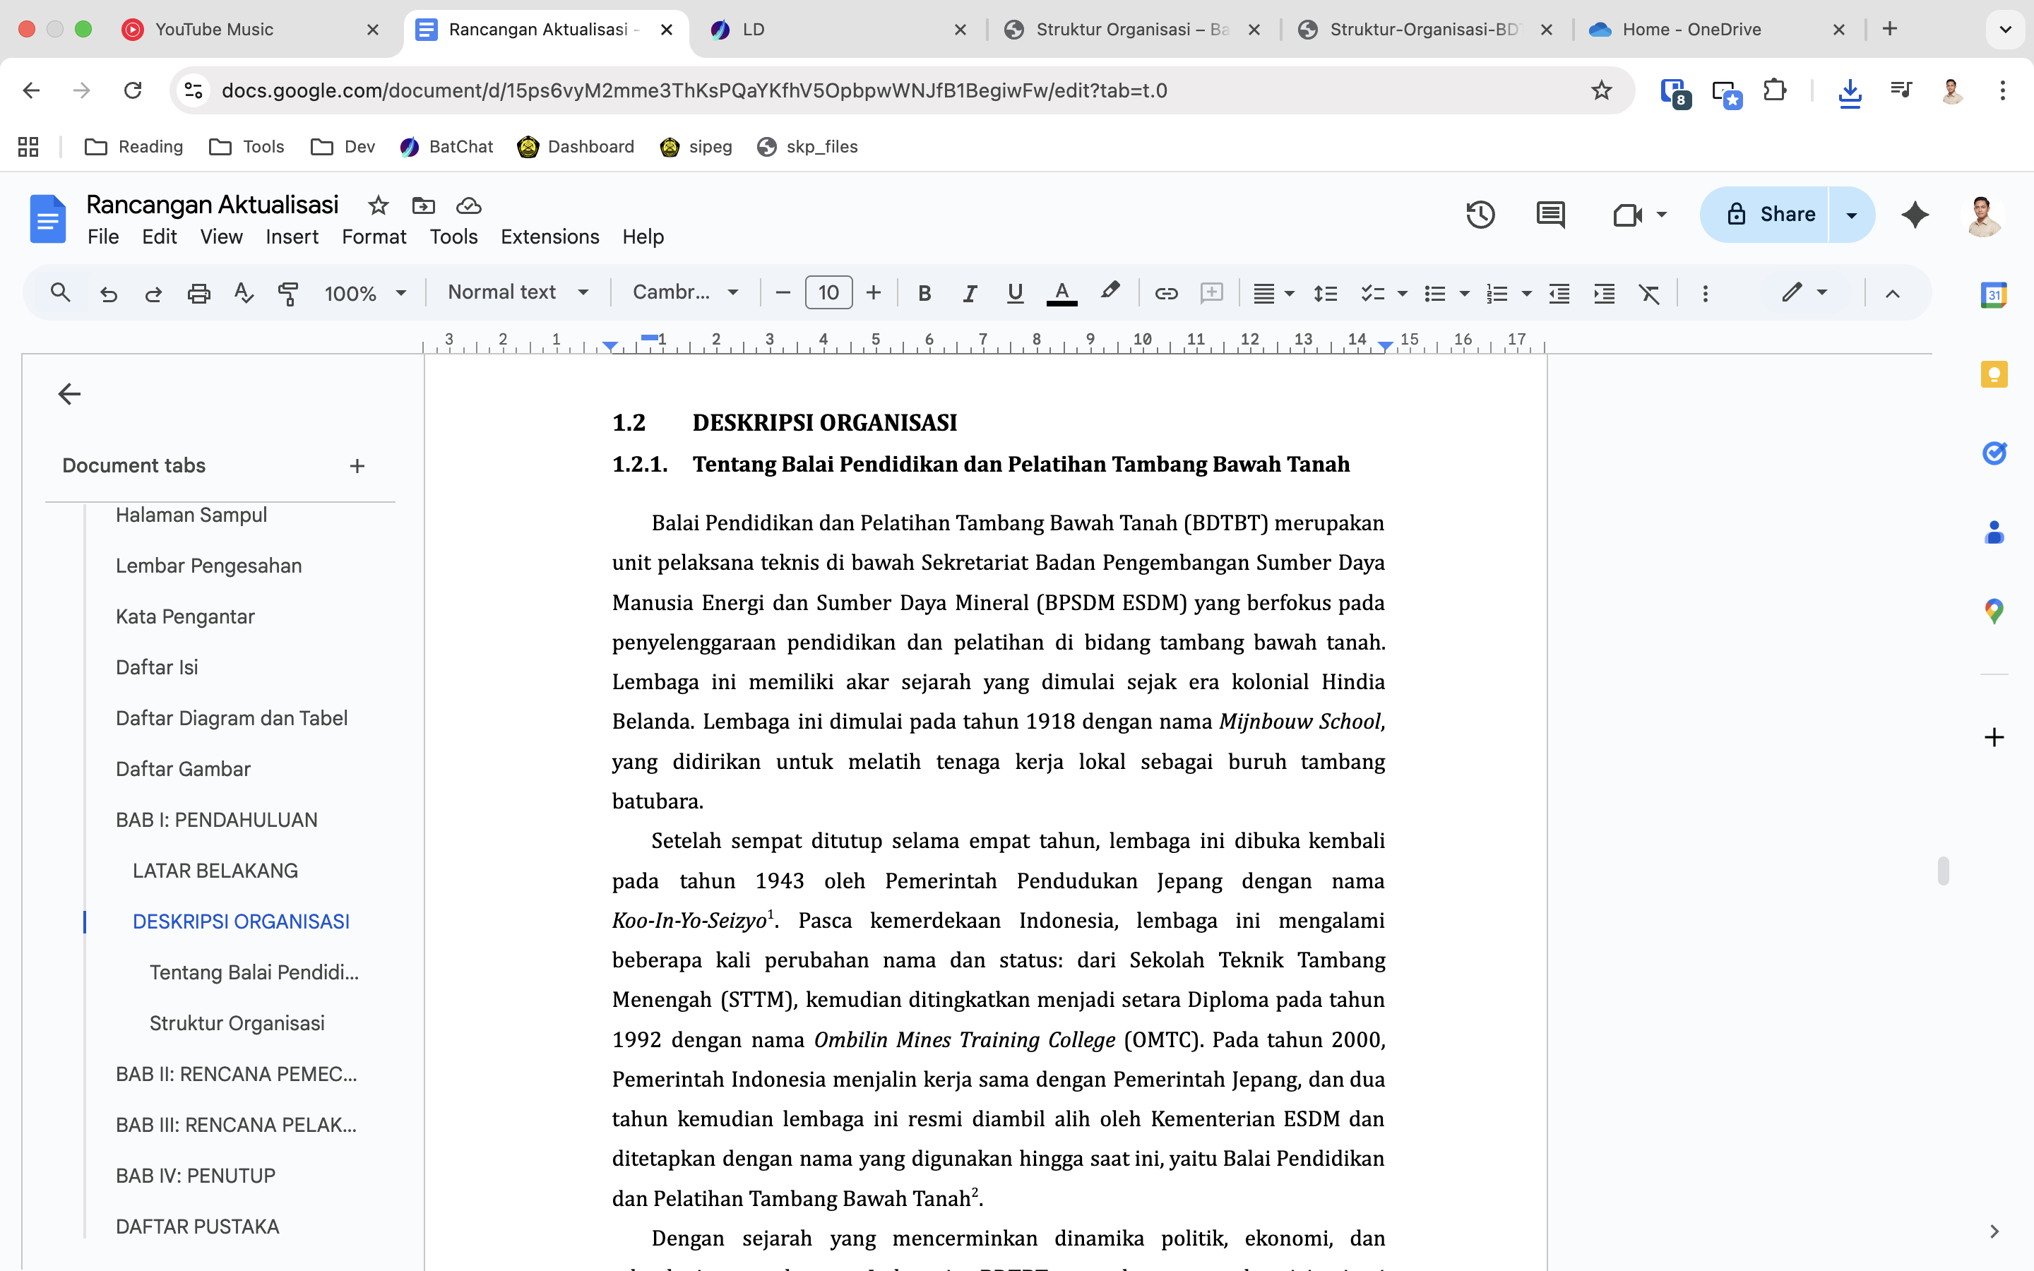Click the Paint format roller icon
This screenshot has width=2034, height=1271.
coord(288,292)
